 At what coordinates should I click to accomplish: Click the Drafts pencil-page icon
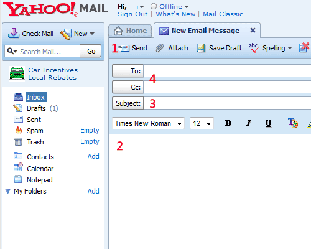(18, 108)
